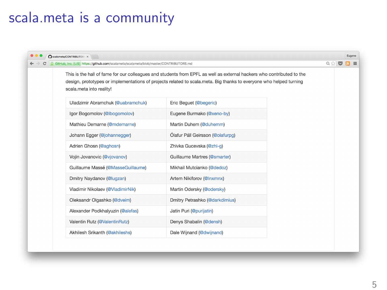Close the scalameta/CONTRIBUTORS tab
Image resolution: width=387 pixels, height=290 pixels.
tap(88, 57)
